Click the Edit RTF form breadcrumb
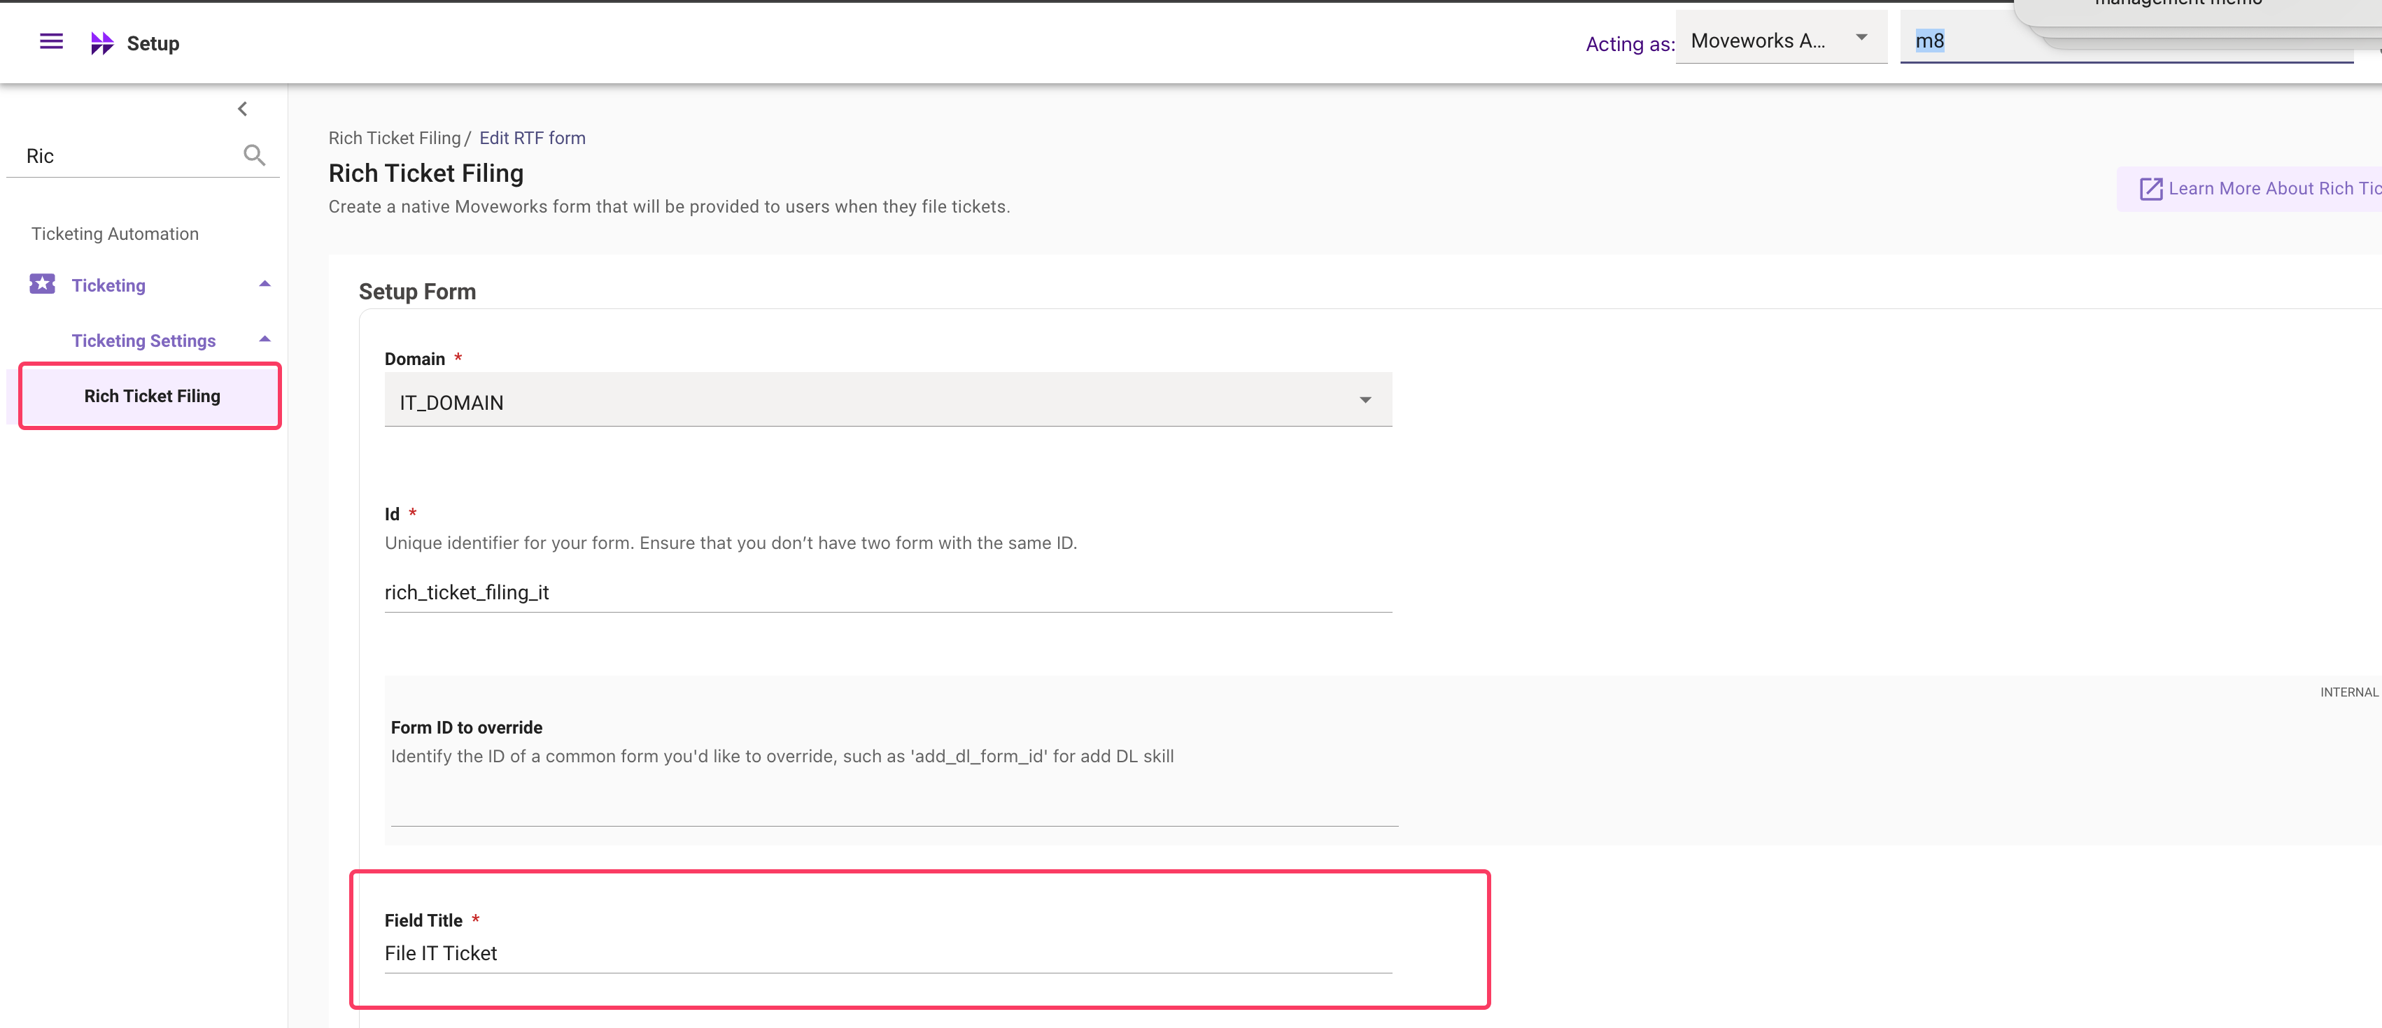 [532, 138]
